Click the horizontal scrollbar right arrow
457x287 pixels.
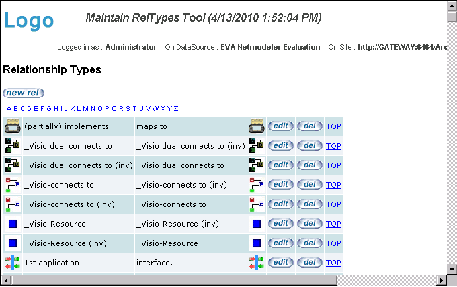(442, 281)
